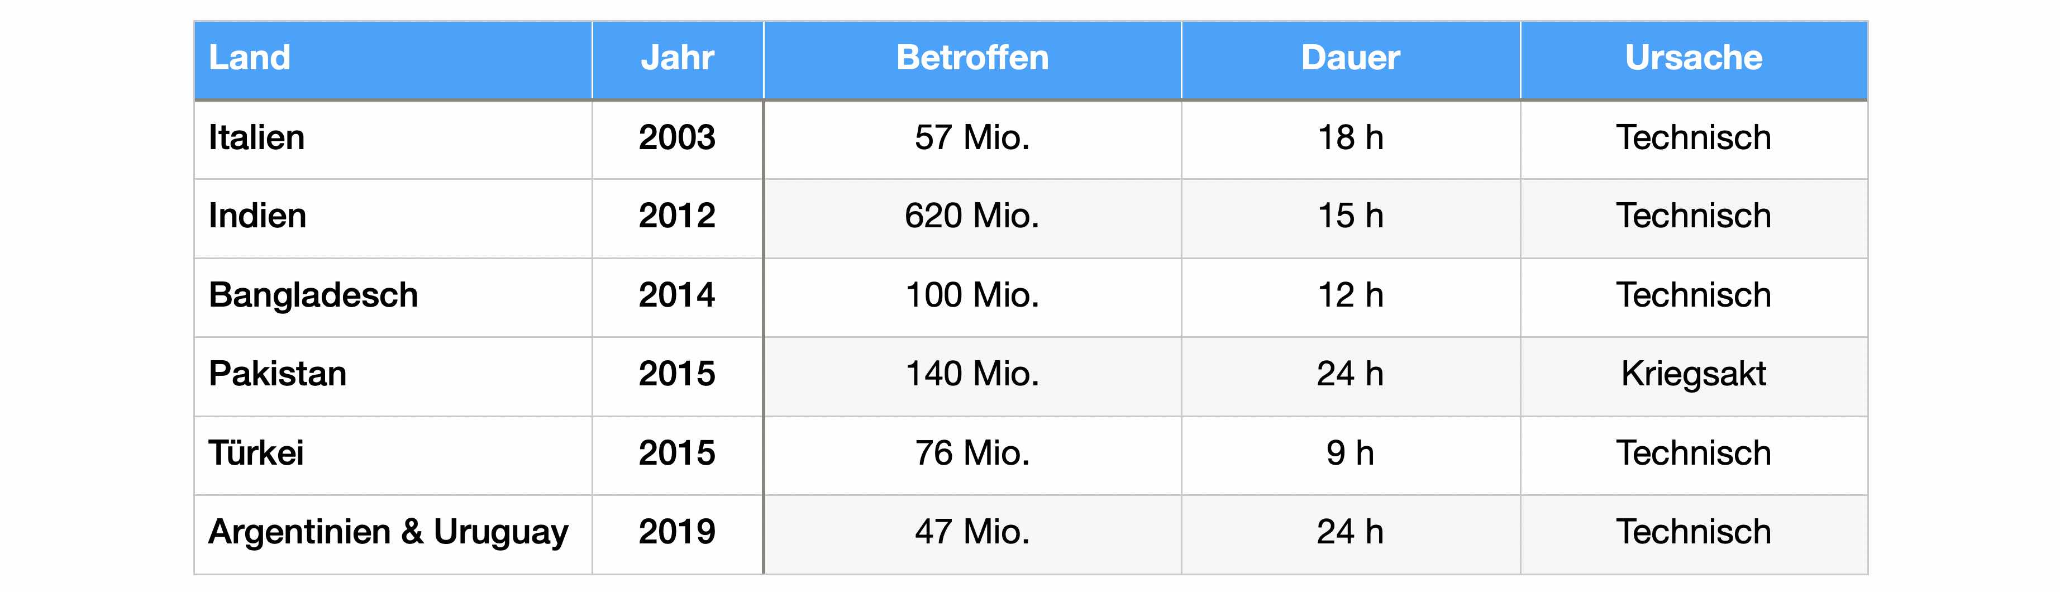Viewport: 2060px width, 592px height.
Task: Select the Kriegsakt cause cell
Action: click(1694, 376)
